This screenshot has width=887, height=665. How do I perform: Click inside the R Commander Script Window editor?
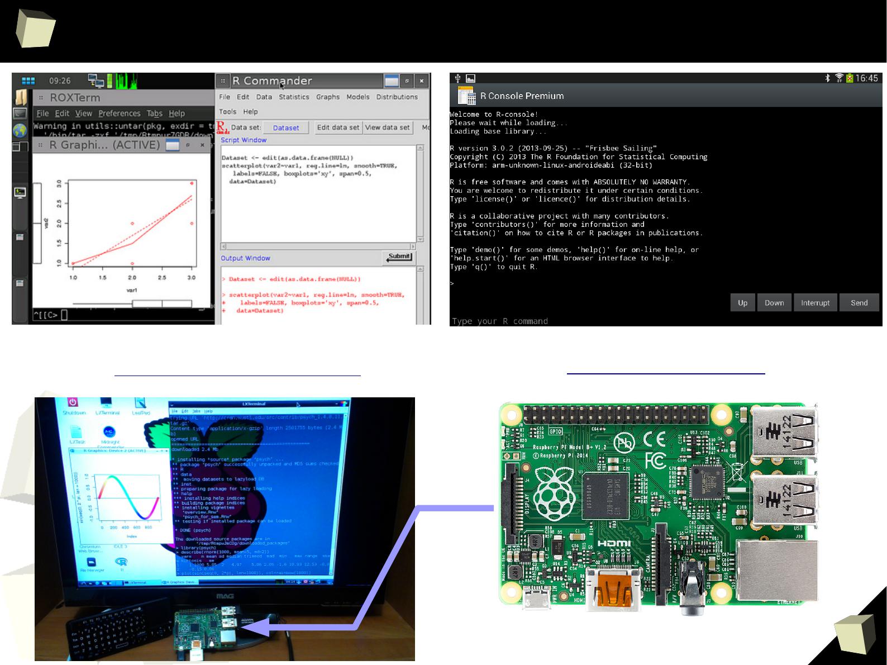coord(318,193)
